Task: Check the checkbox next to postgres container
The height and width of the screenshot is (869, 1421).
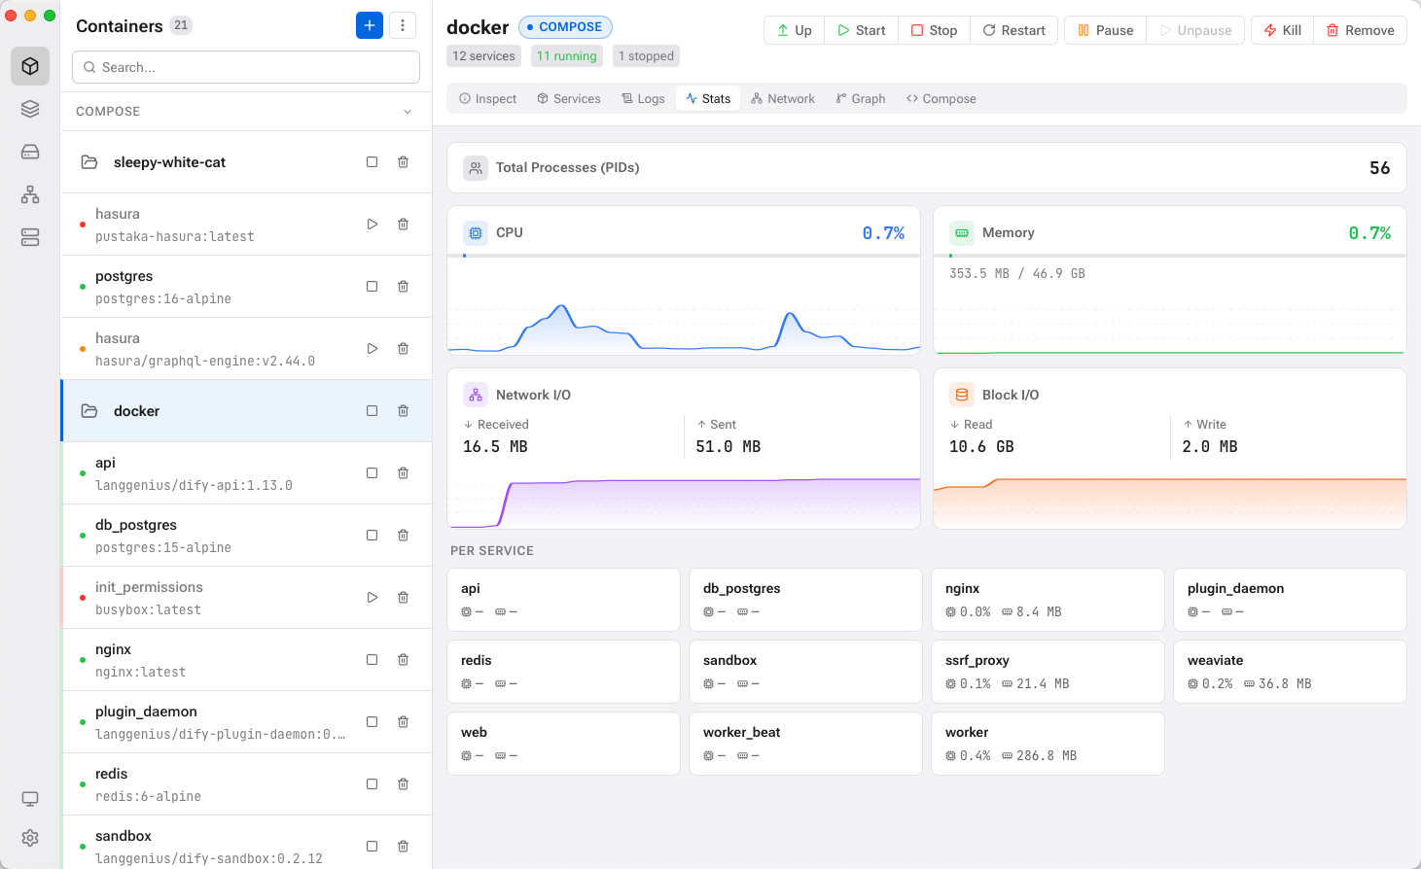Action: [x=372, y=286]
